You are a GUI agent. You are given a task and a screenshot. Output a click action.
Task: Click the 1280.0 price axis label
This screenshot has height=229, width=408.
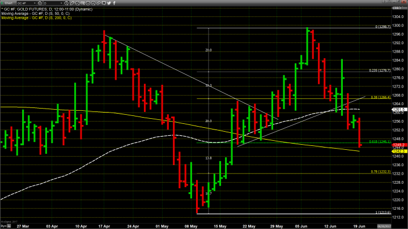[x=398, y=69]
